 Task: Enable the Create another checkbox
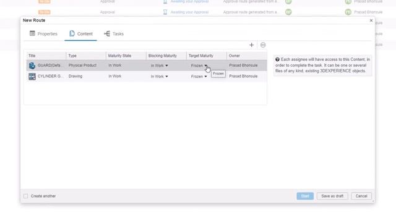[x=25, y=196]
